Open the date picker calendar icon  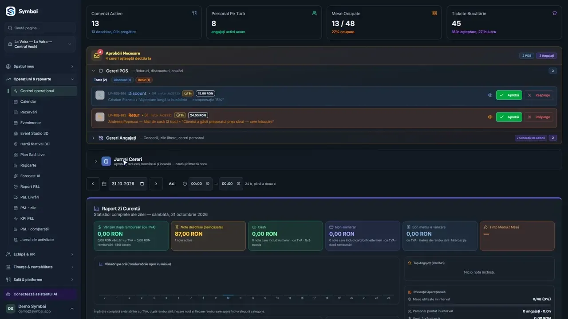142,184
